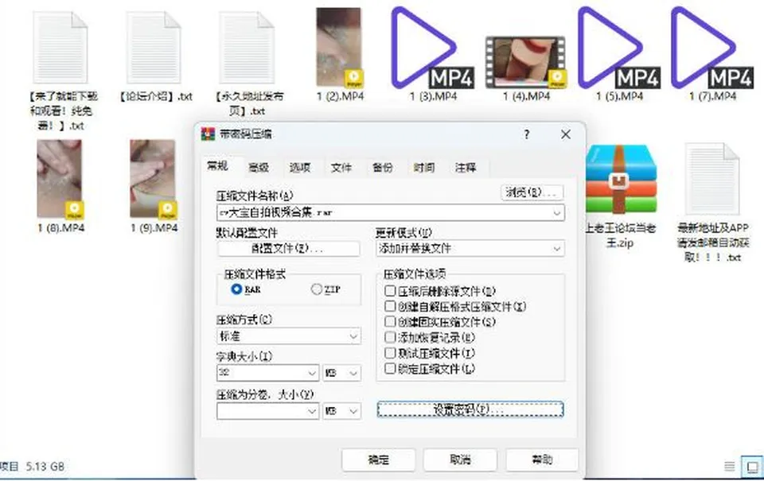Enable 创建自解压格式压缩文件 checkbox
The height and width of the screenshot is (481, 764).
(390, 307)
